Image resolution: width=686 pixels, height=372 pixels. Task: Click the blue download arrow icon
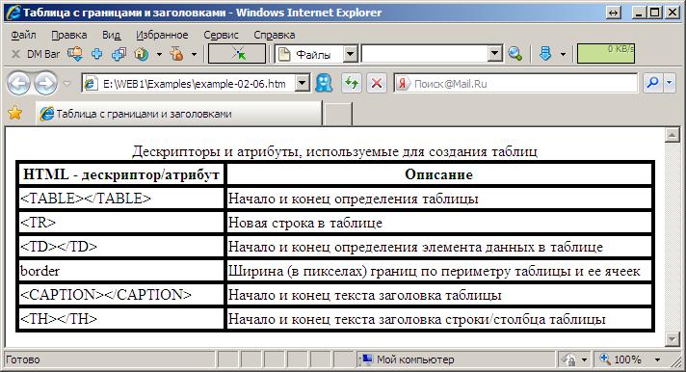(545, 54)
